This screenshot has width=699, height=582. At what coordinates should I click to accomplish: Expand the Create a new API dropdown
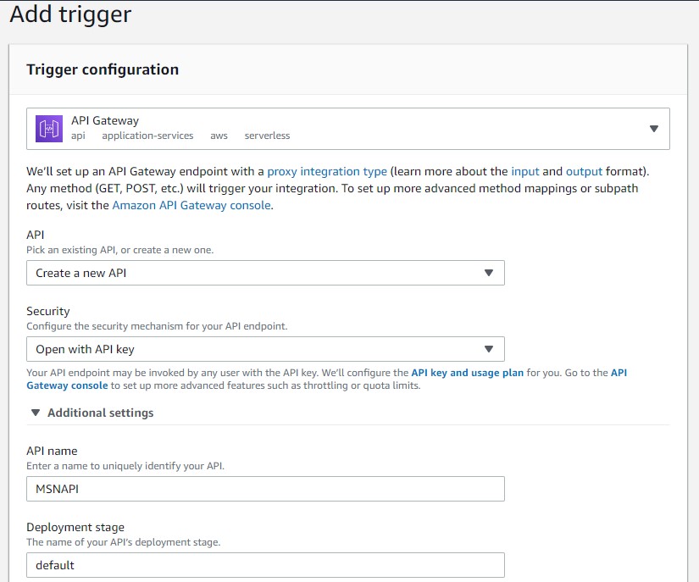coord(265,273)
